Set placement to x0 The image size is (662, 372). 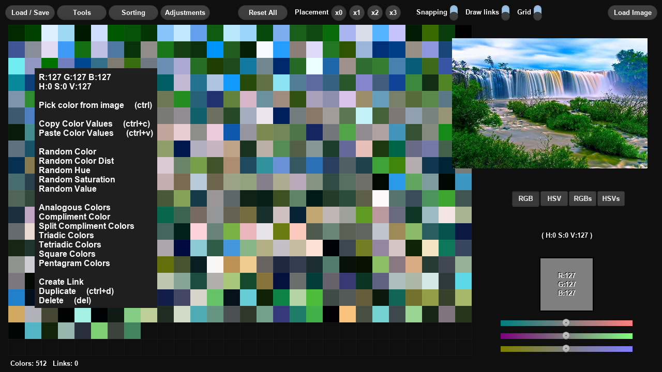pyautogui.click(x=339, y=12)
